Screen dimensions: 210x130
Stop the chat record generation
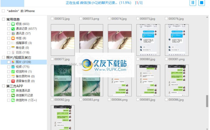click(202, 3)
